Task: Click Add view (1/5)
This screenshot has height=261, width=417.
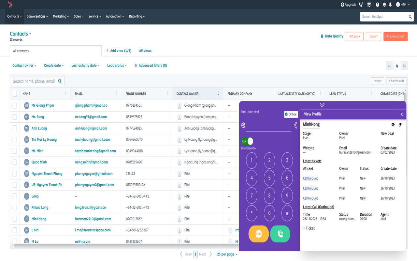Action: coord(119,51)
